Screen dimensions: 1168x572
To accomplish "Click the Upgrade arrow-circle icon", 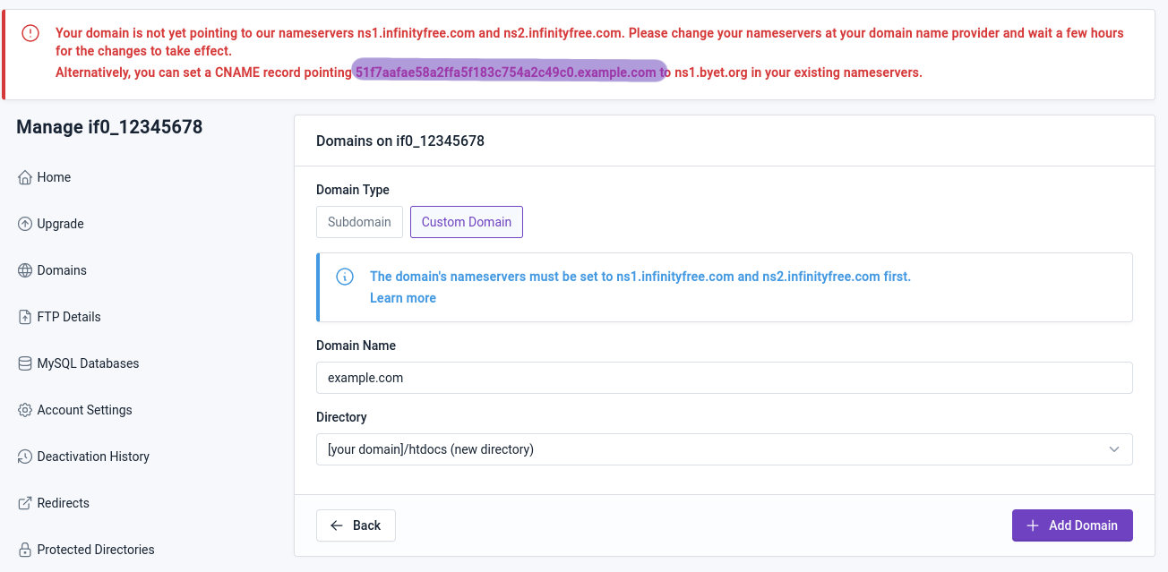I will click(x=25, y=224).
